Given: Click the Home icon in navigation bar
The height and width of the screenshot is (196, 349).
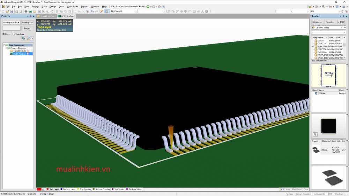Looking at the screenshot, I should click(159, 7).
